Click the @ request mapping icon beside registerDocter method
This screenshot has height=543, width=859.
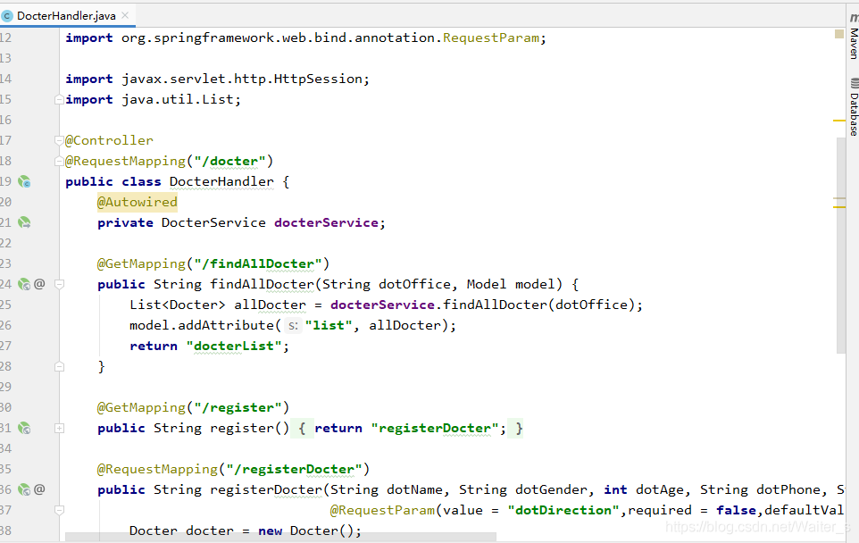tap(39, 489)
